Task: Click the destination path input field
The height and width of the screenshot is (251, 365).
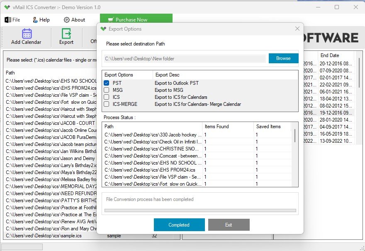Action: (x=185, y=59)
